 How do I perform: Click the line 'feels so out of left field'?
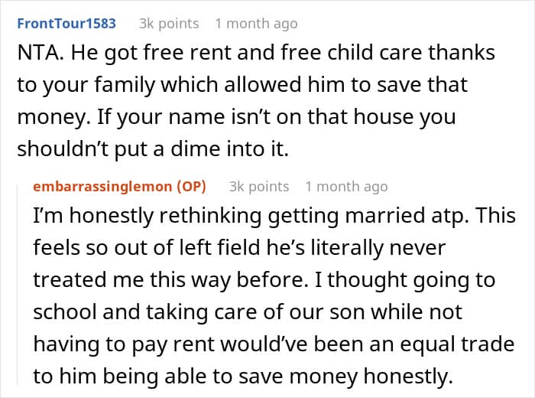click(239, 248)
